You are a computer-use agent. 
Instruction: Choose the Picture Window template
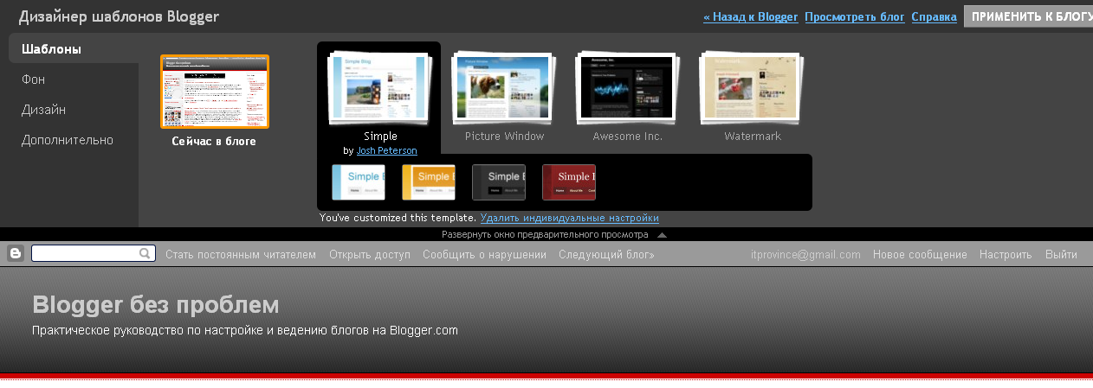pyautogui.click(x=504, y=86)
